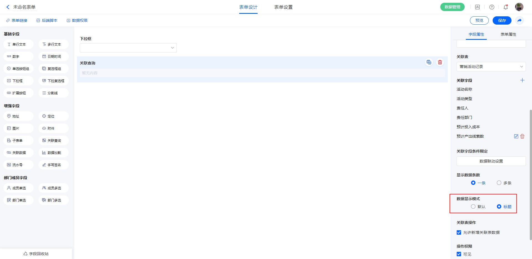The width and height of the screenshot is (532, 259).
Task: Choose the 默认 data display mode
Action: 473,207
